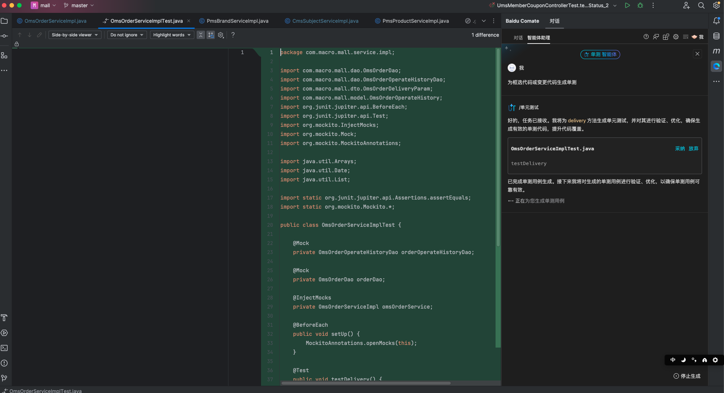Screen dimensions: 724x393
Task: Jump to next difference arrow
Action: tap(30, 35)
